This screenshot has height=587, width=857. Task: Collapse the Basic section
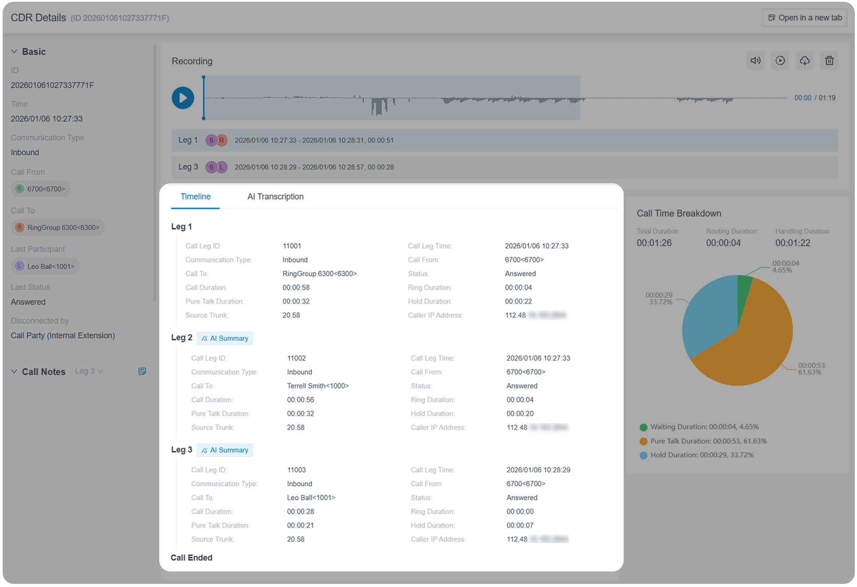[14, 52]
